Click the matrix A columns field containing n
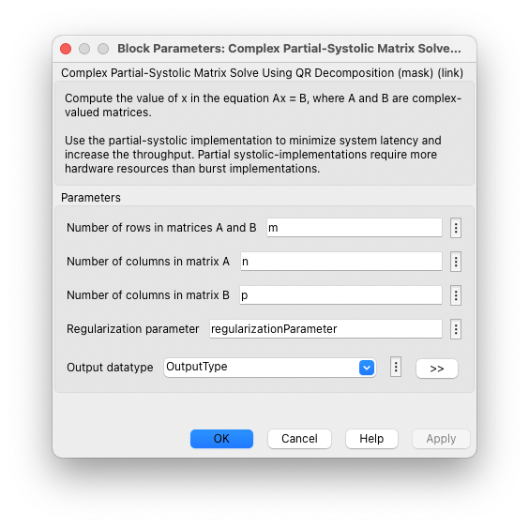529x527 pixels. tap(341, 262)
